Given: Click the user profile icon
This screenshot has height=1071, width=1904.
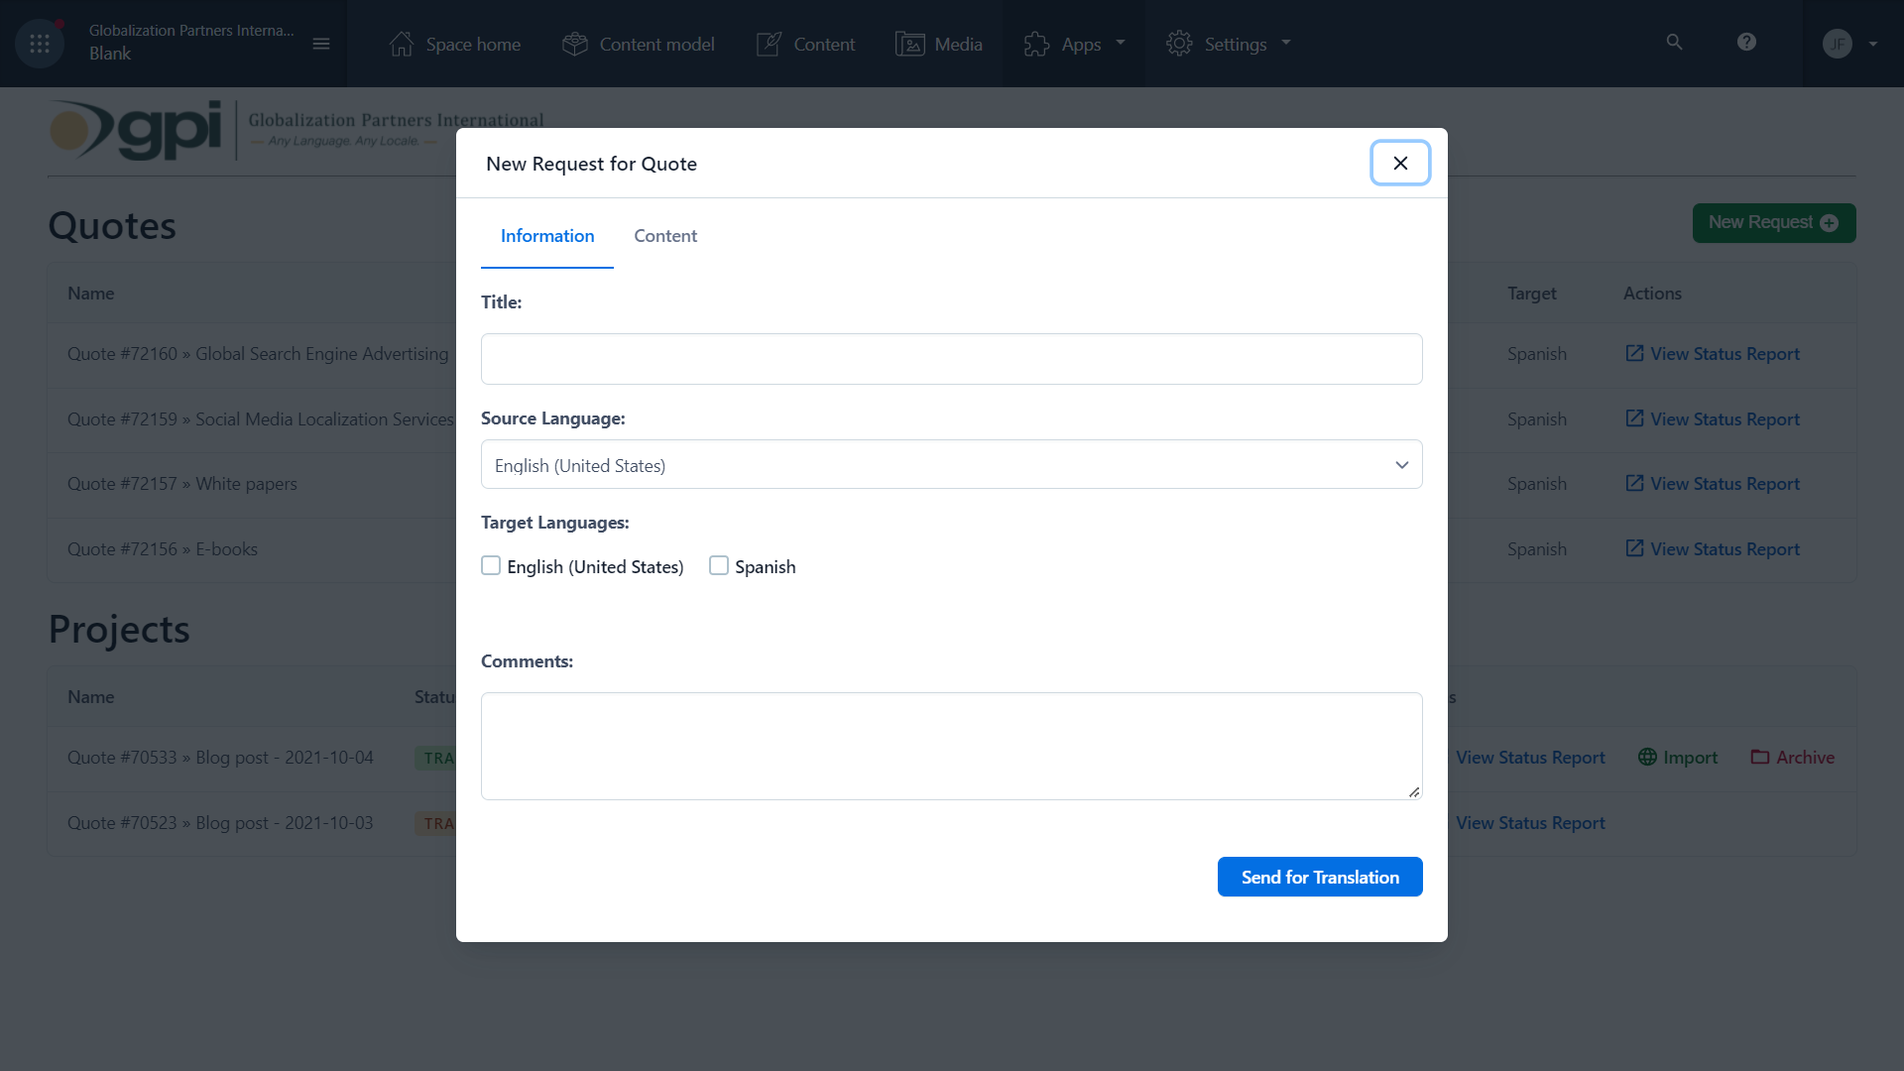Looking at the screenshot, I should pos(1838,44).
